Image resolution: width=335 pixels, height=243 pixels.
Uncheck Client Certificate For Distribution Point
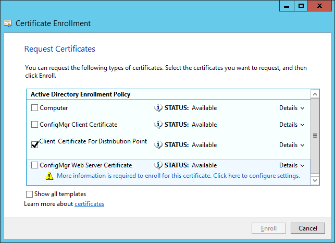(x=34, y=144)
